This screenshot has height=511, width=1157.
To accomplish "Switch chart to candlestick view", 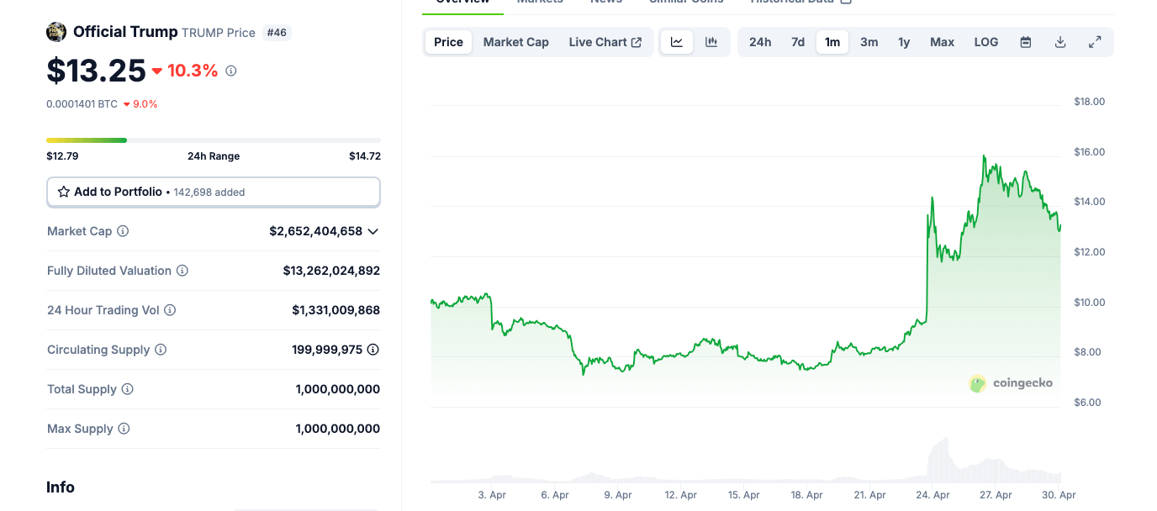I will 711,41.
